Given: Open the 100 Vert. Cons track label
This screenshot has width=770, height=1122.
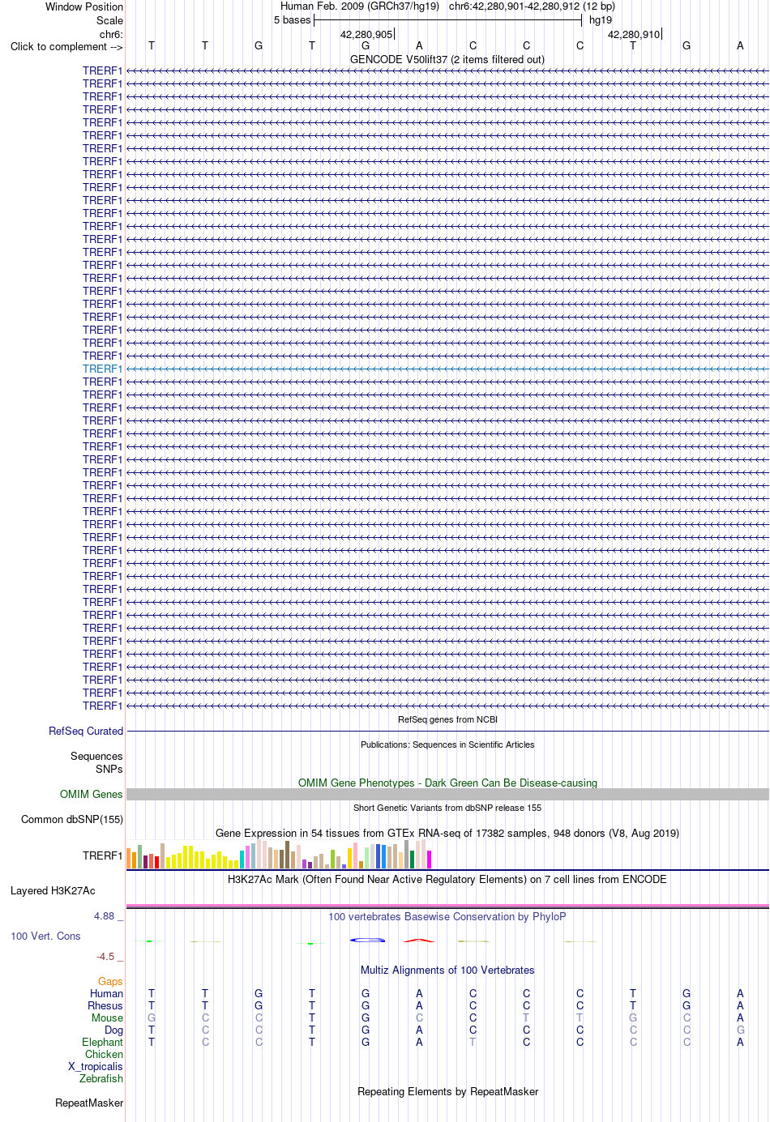Looking at the screenshot, I should coord(45,936).
